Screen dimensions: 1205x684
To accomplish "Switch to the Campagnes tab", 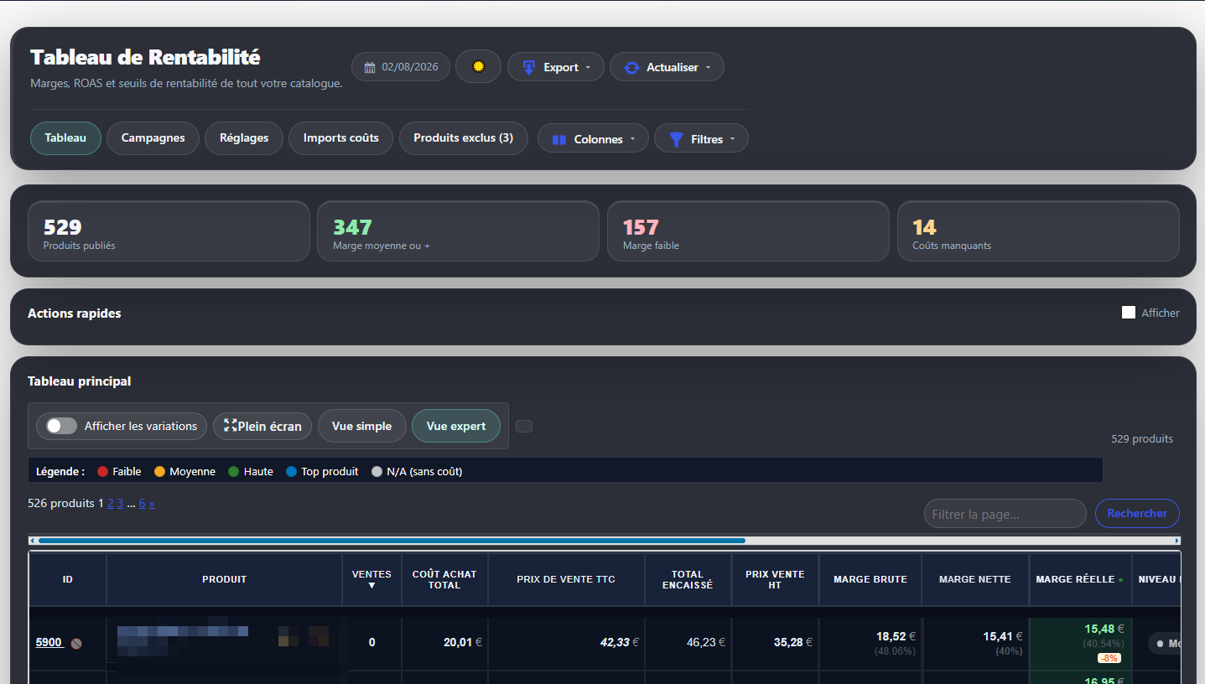I will [x=153, y=138].
